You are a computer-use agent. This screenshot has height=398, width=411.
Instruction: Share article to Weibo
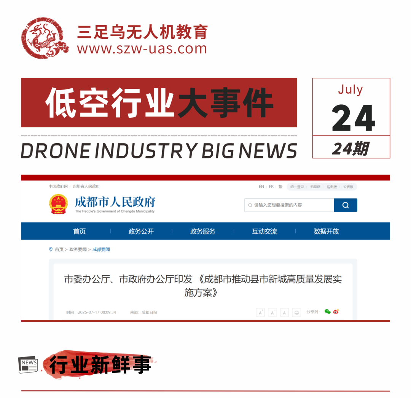(x=336, y=312)
